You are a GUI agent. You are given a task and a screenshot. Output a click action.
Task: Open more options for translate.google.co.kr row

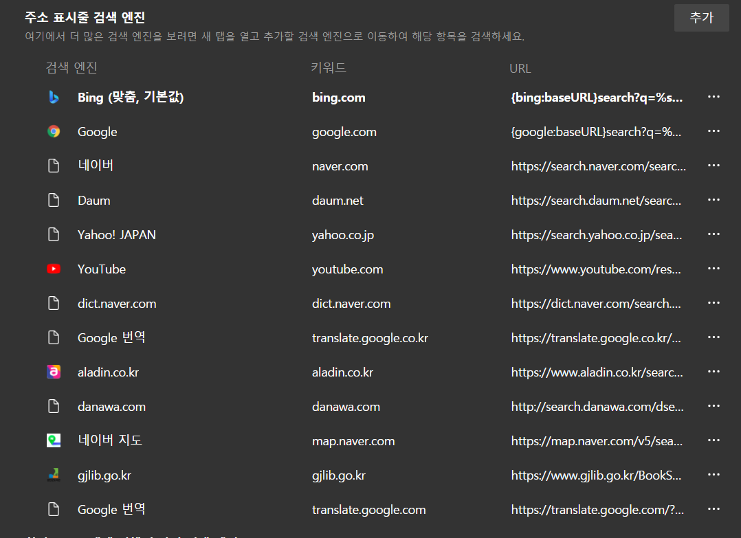point(714,337)
